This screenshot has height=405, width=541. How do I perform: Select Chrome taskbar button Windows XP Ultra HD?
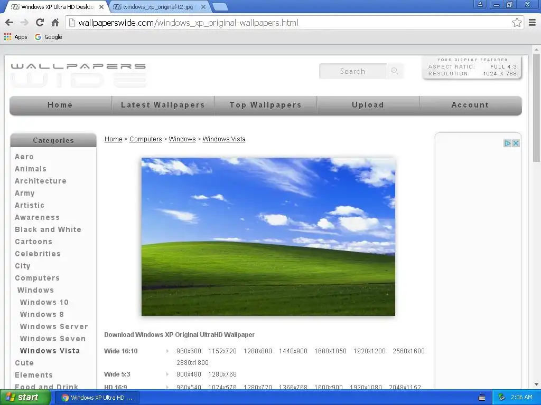(x=97, y=398)
